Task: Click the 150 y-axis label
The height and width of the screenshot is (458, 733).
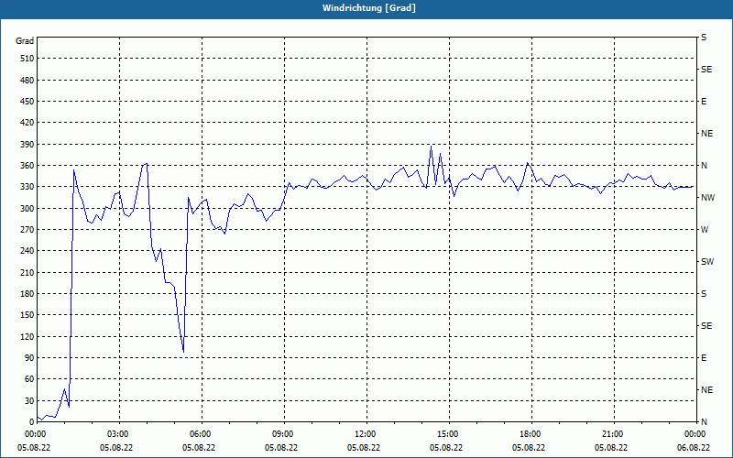Action: (x=27, y=315)
